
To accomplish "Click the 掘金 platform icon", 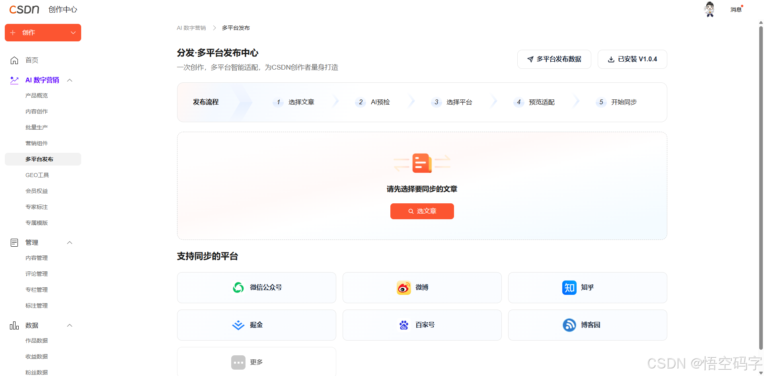I will [238, 325].
